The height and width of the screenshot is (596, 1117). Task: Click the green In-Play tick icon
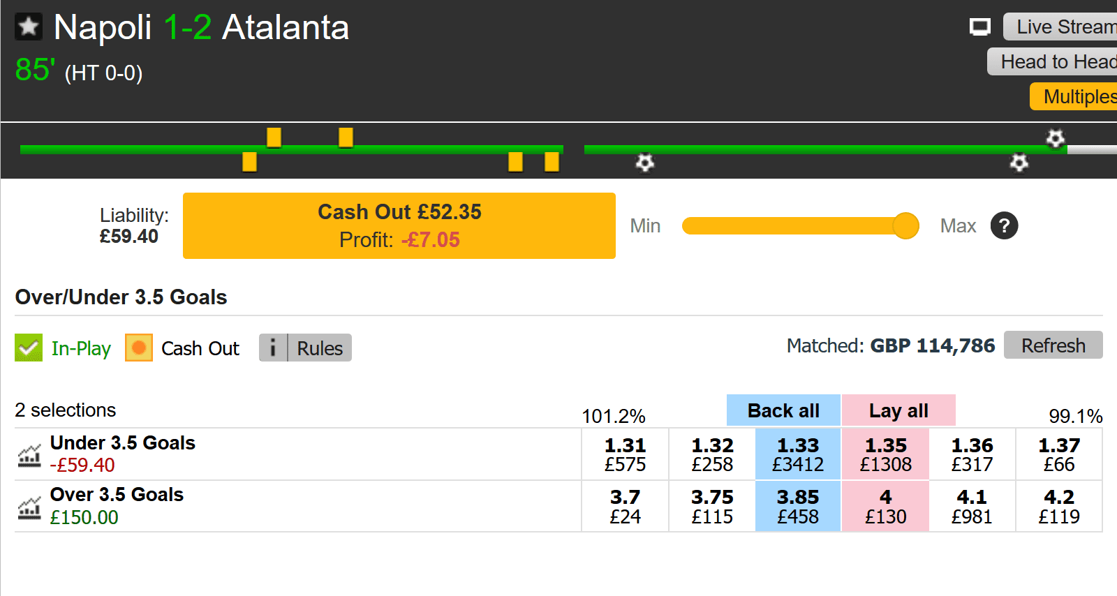29,348
